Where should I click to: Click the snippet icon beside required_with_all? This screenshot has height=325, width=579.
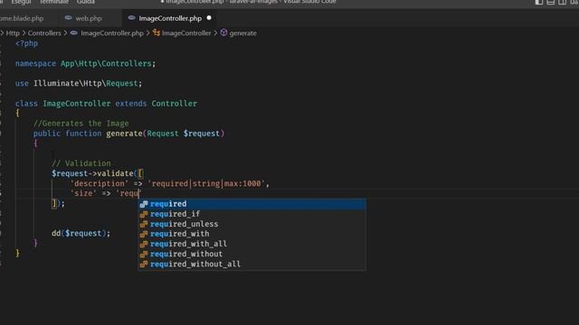point(144,244)
